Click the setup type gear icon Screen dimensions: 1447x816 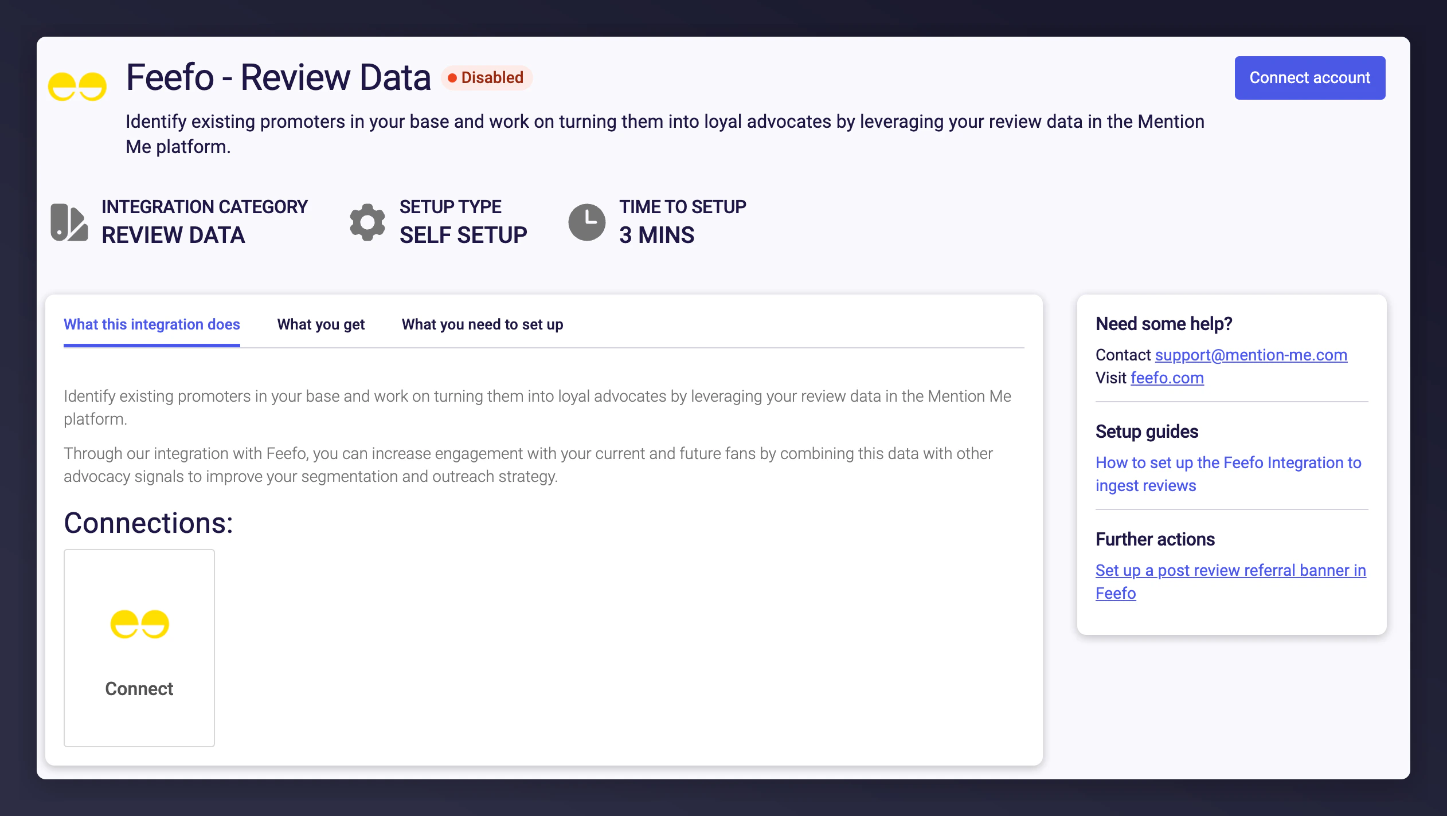coord(367,222)
